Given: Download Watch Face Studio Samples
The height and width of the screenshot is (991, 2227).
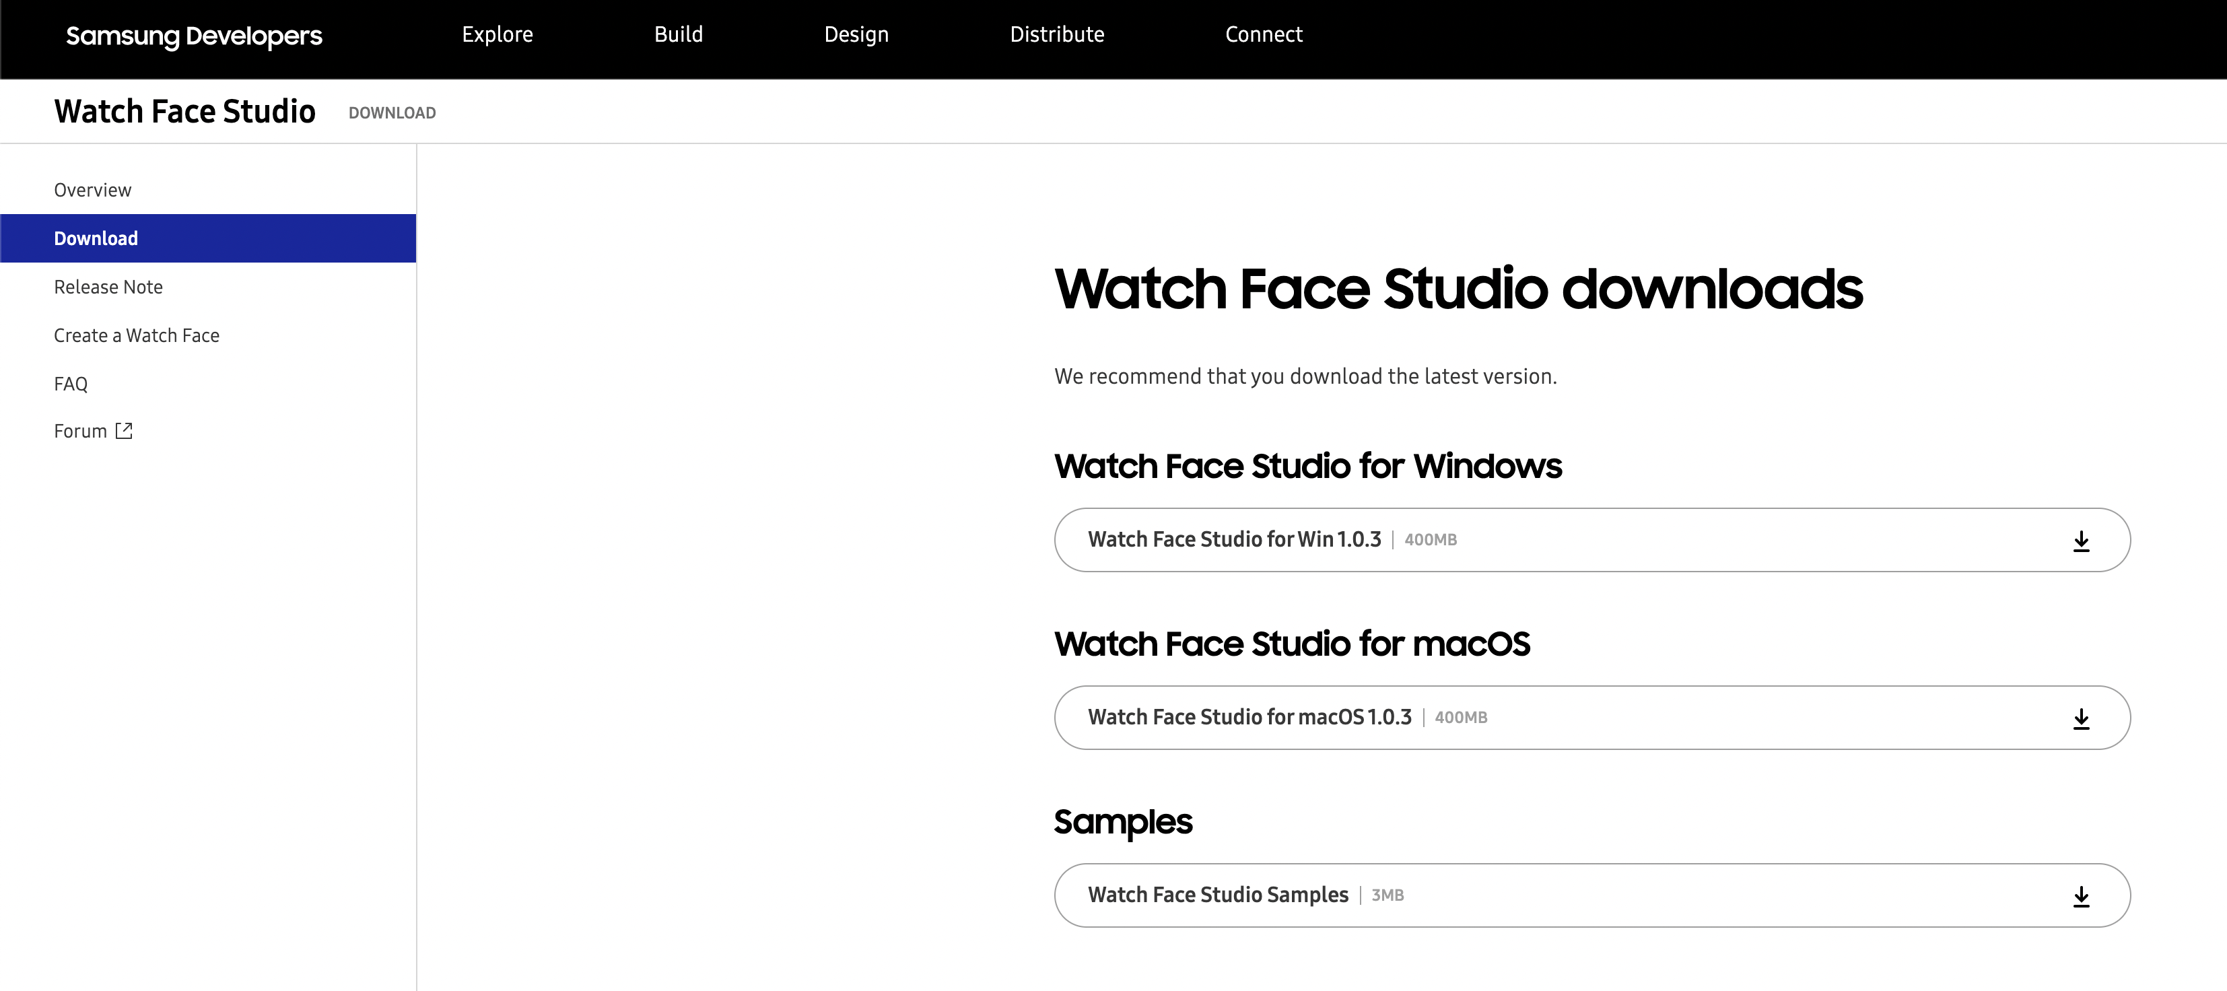Looking at the screenshot, I should [1217, 895].
